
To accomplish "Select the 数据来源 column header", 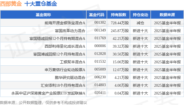I will (167, 15).
